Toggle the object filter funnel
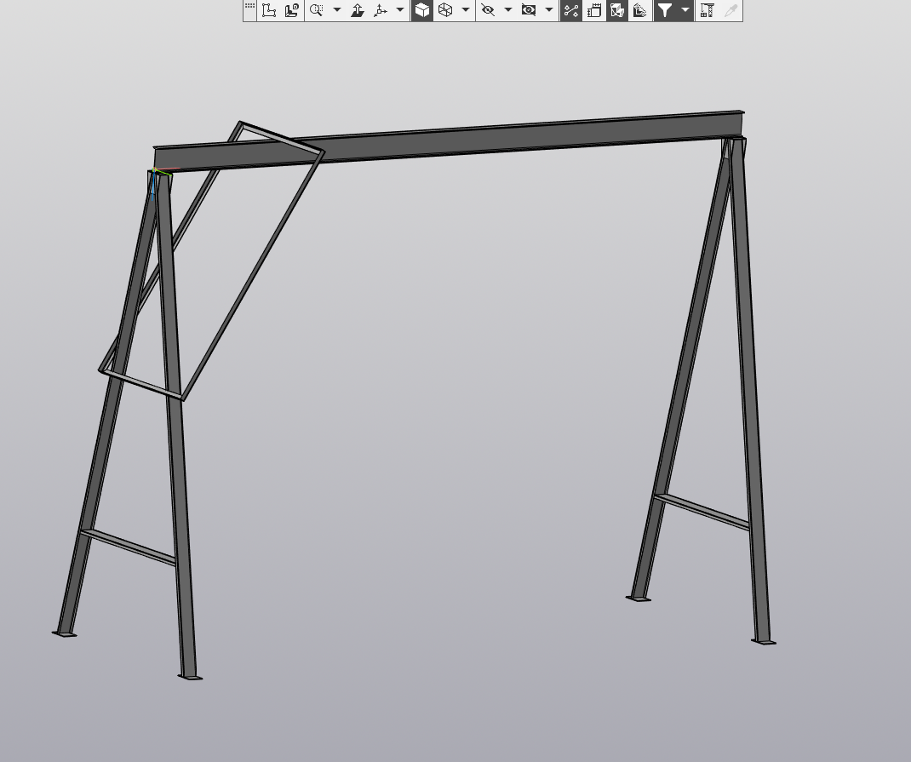Image resolution: width=911 pixels, height=762 pixels. click(x=665, y=10)
